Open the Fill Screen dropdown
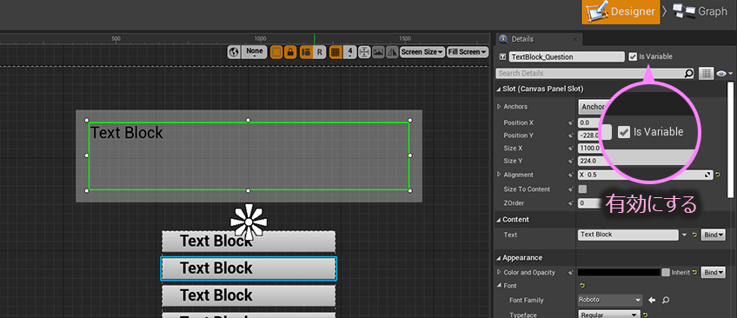Viewport: 737px width, 318px height. pyautogui.click(x=468, y=52)
